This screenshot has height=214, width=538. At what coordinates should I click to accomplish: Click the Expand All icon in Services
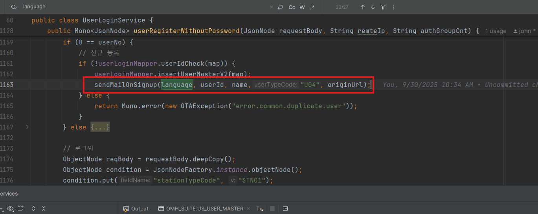33,208
